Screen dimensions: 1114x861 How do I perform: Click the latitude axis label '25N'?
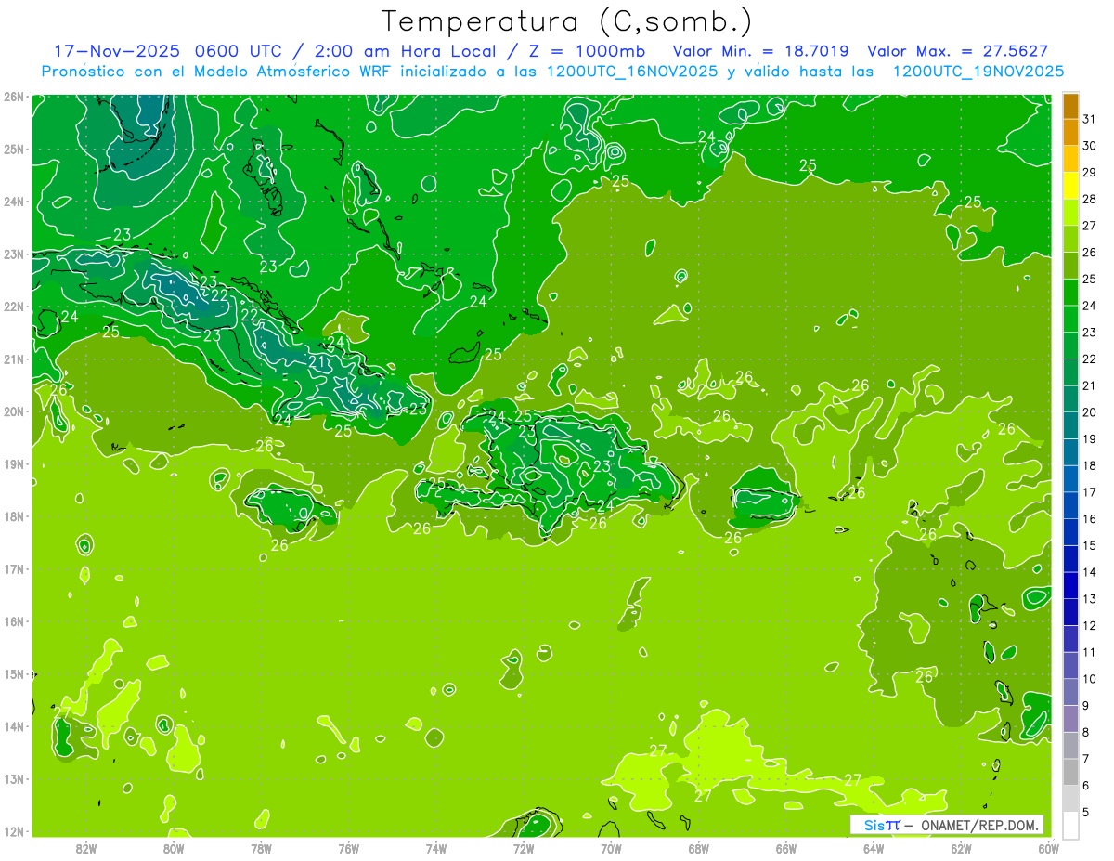coord(14,149)
